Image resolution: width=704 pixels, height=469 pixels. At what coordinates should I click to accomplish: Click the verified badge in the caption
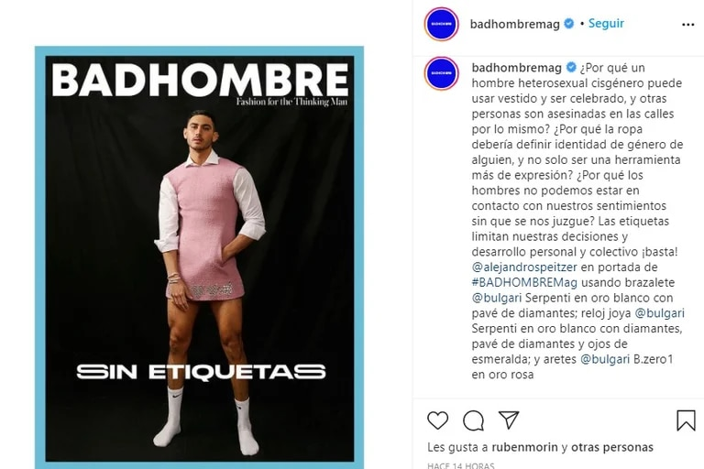pos(571,67)
